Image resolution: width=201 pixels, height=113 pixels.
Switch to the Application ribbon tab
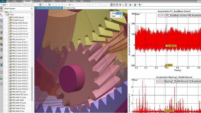coord(48,1)
